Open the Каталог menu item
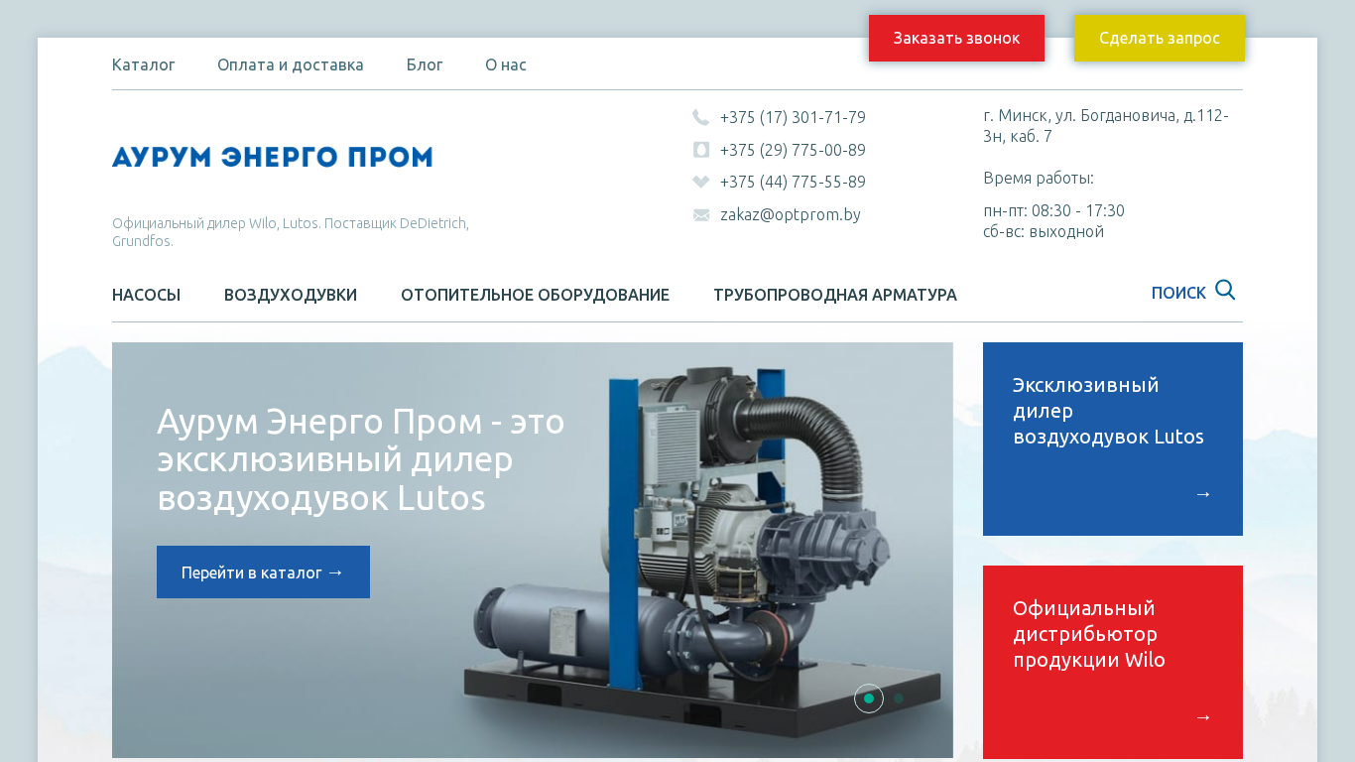 click(x=144, y=64)
